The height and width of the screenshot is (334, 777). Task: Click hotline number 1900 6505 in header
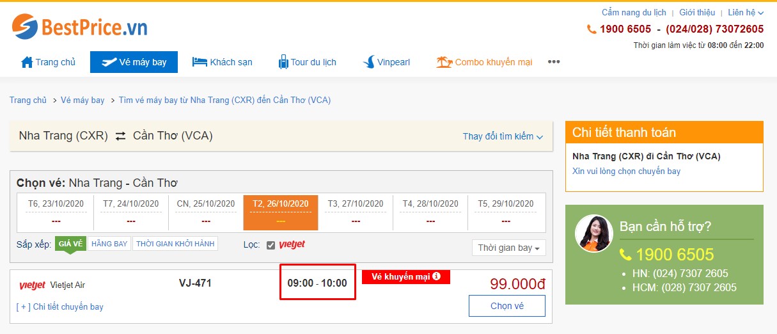coord(625,29)
